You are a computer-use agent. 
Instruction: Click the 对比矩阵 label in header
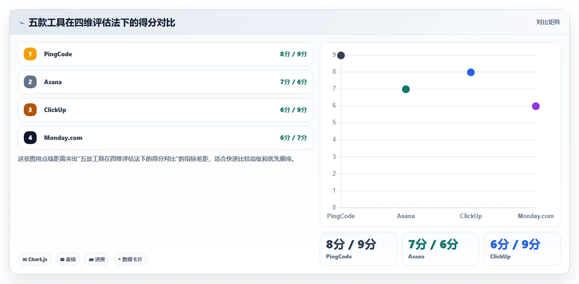(548, 22)
